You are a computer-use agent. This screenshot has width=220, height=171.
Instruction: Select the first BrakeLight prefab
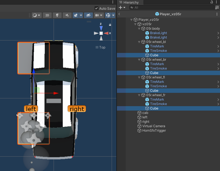click(x=158, y=33)
